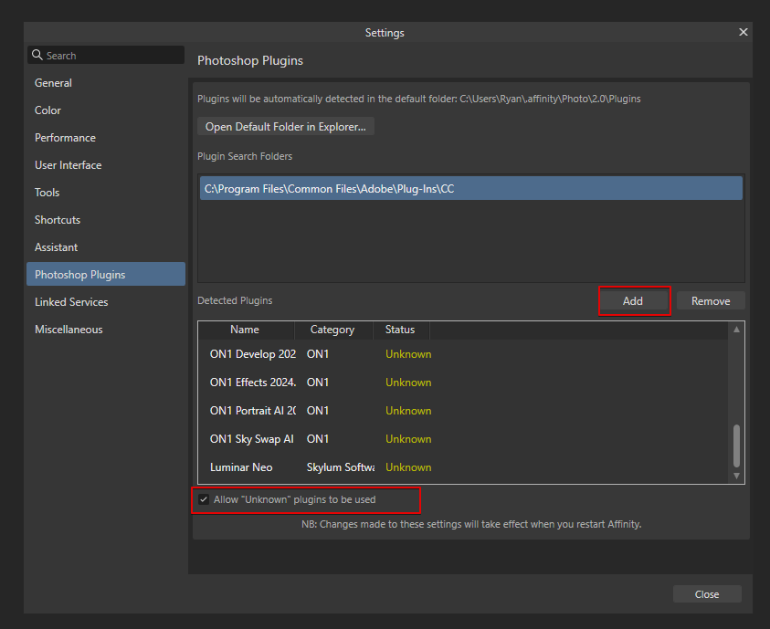Screen dimensions: 770x629
Task: Click Unknown status of ON1 Develop
Action: (408, 354)
